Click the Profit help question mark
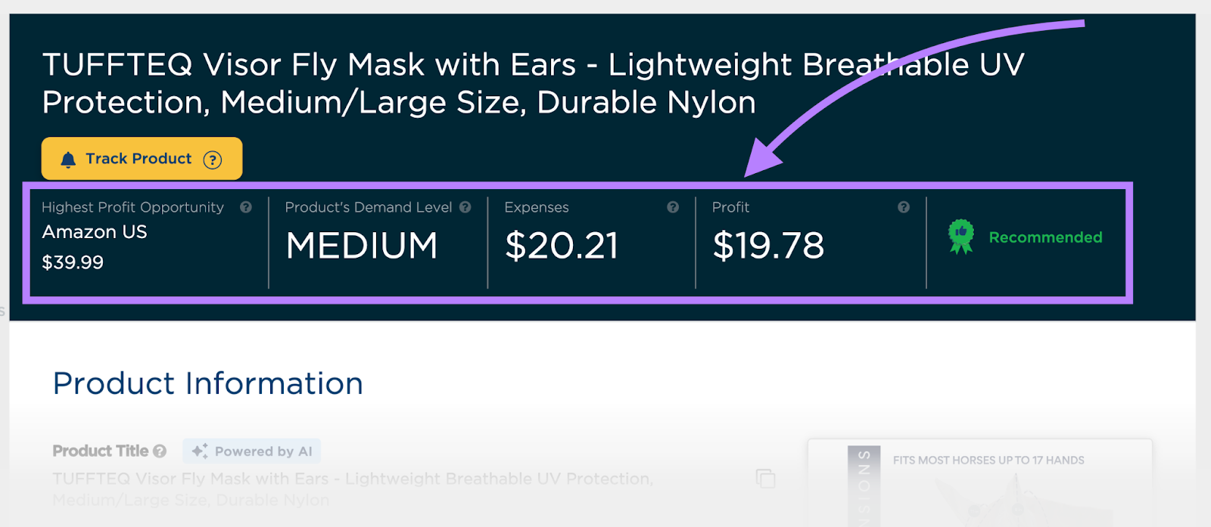Image resolution: width=1211 pixels, height=527 pixels. (x=904, y=207)
